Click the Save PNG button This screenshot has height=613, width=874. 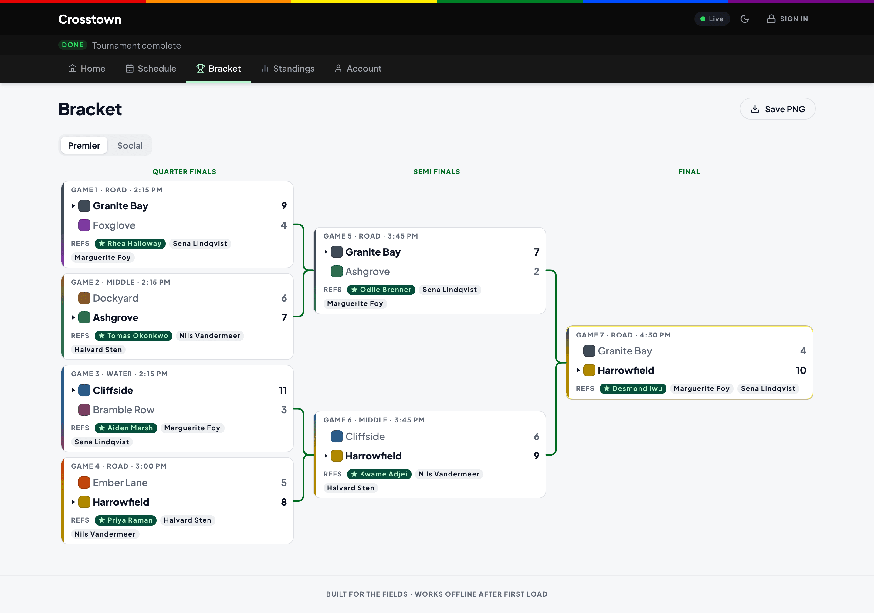[777, 109]
